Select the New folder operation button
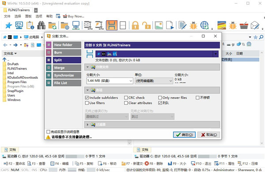The height and width of the screenshot is (172, 265). (67, 45)
